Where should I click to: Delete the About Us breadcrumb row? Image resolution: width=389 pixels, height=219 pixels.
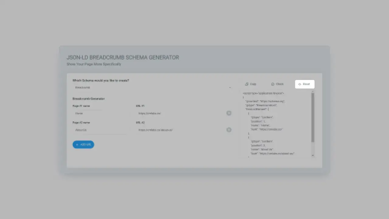[229, 130]
